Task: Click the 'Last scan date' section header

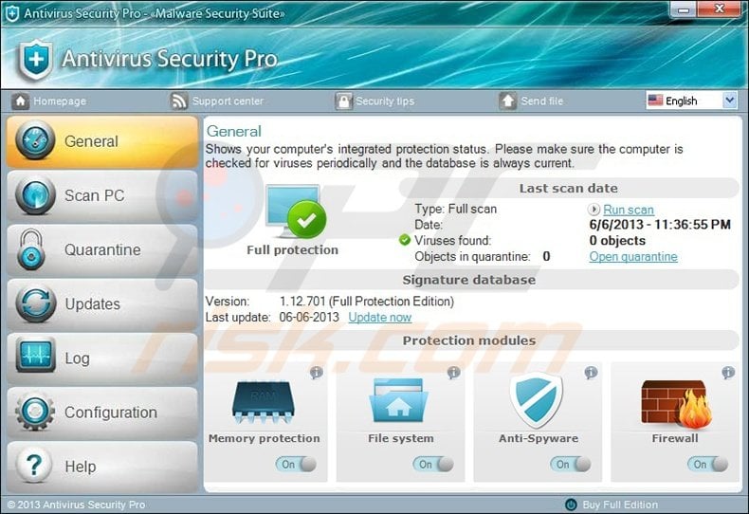Action: pos(569,188)
